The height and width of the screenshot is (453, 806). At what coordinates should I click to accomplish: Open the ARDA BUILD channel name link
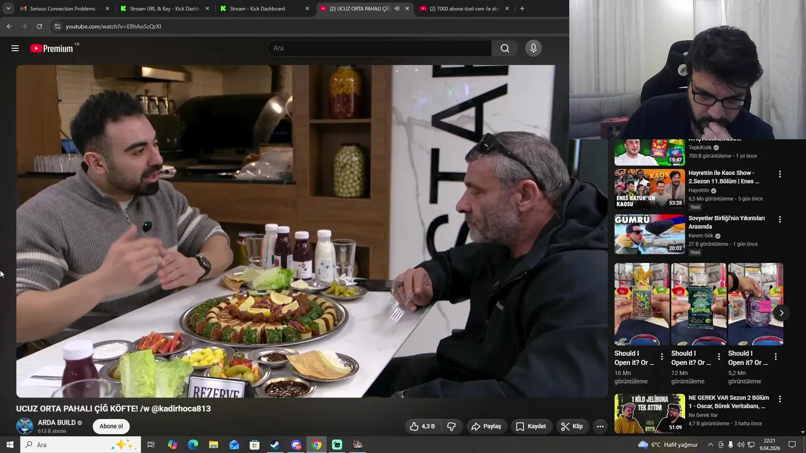(57, 423)
